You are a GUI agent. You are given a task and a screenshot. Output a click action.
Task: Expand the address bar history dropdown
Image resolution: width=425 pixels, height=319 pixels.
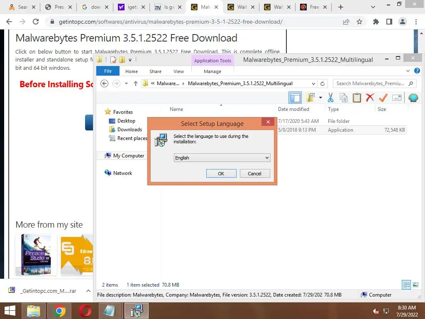coord(313,83)
